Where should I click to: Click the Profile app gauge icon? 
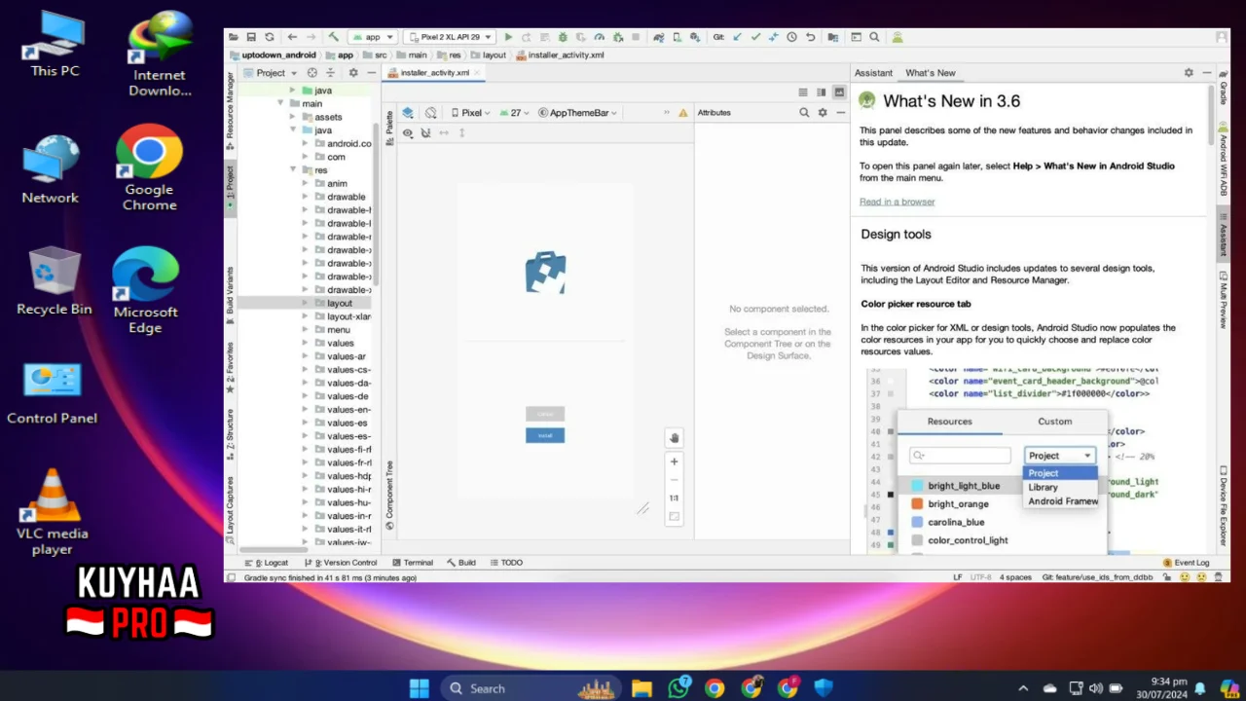tap(600, 37)
